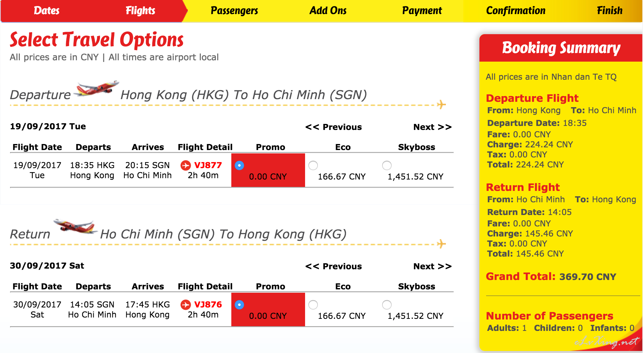Switch to the Passengers step tab
The image size is (643, 353).
pyautogui.click(x=234, y=11)
